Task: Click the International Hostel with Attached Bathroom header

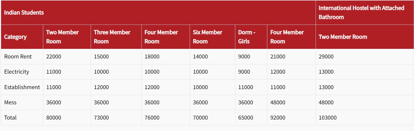Action: click(361, 13)
